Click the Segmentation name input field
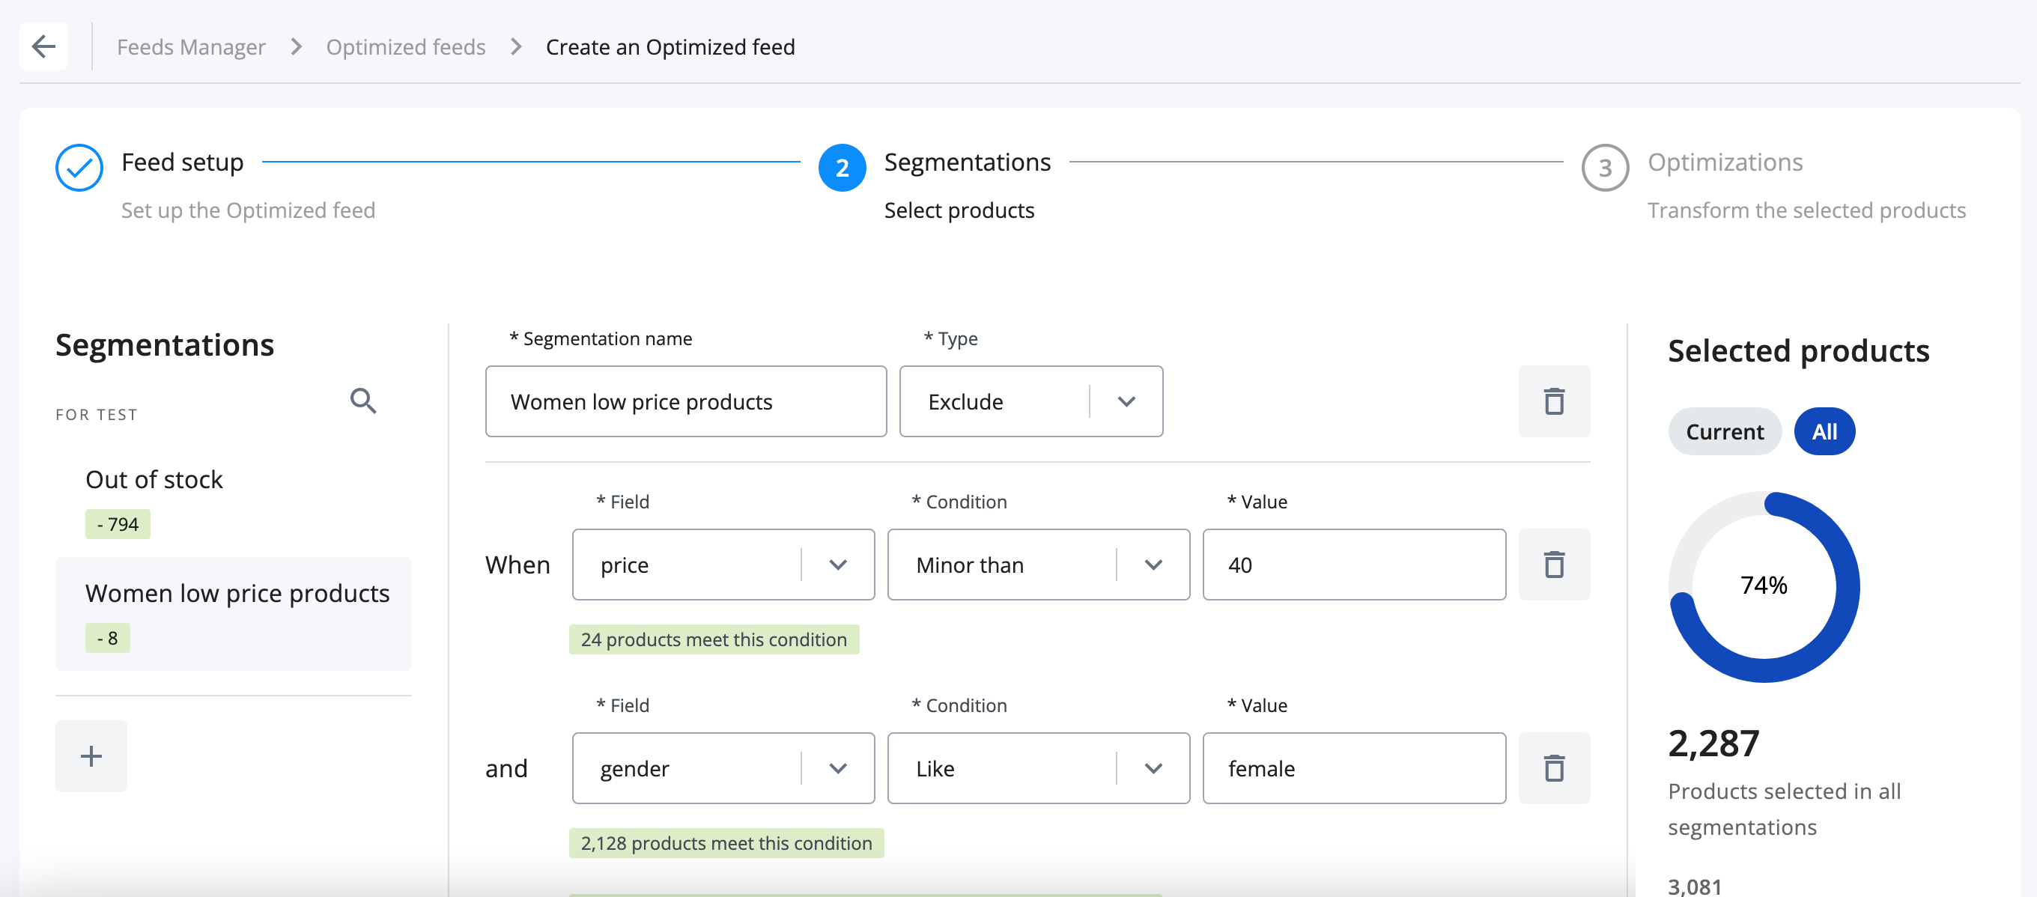 click(x=685, y=401)
